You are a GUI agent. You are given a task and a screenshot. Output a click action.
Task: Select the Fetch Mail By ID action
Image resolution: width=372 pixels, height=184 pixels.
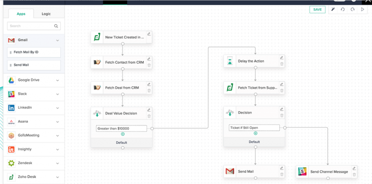[x=34, y=52]
